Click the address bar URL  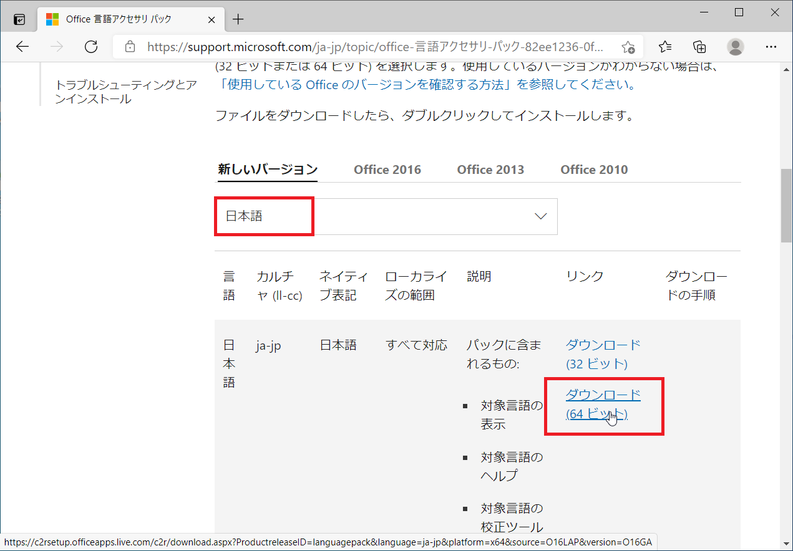(376, 47)
